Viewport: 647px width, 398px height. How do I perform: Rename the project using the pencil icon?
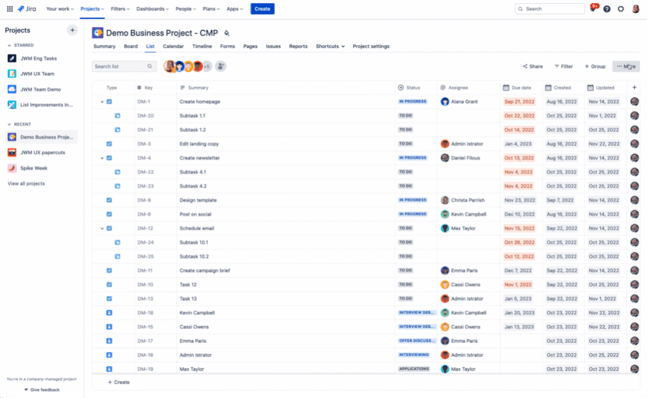[x=227, y=32]
